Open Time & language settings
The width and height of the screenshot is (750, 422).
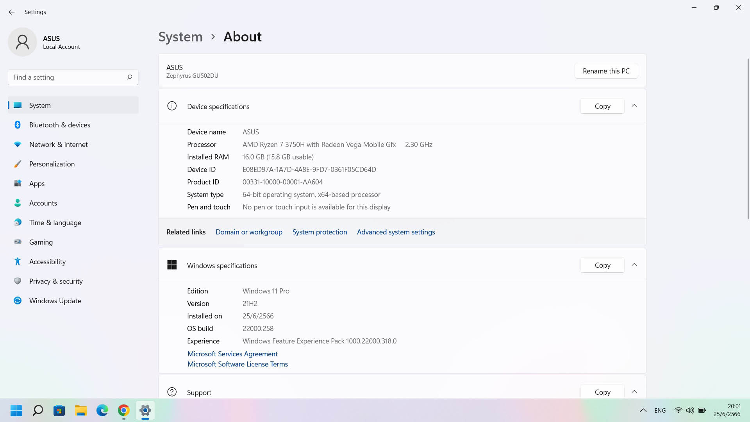click(73, 222)
